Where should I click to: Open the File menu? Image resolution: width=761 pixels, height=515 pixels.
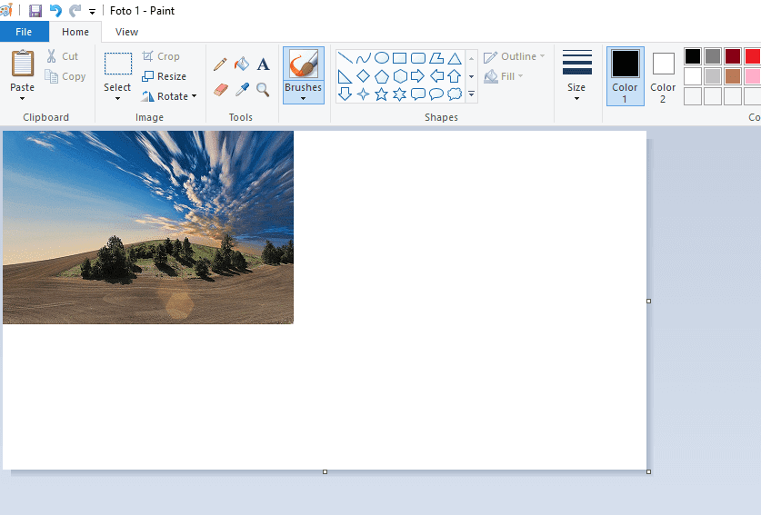tap(24, 32)
